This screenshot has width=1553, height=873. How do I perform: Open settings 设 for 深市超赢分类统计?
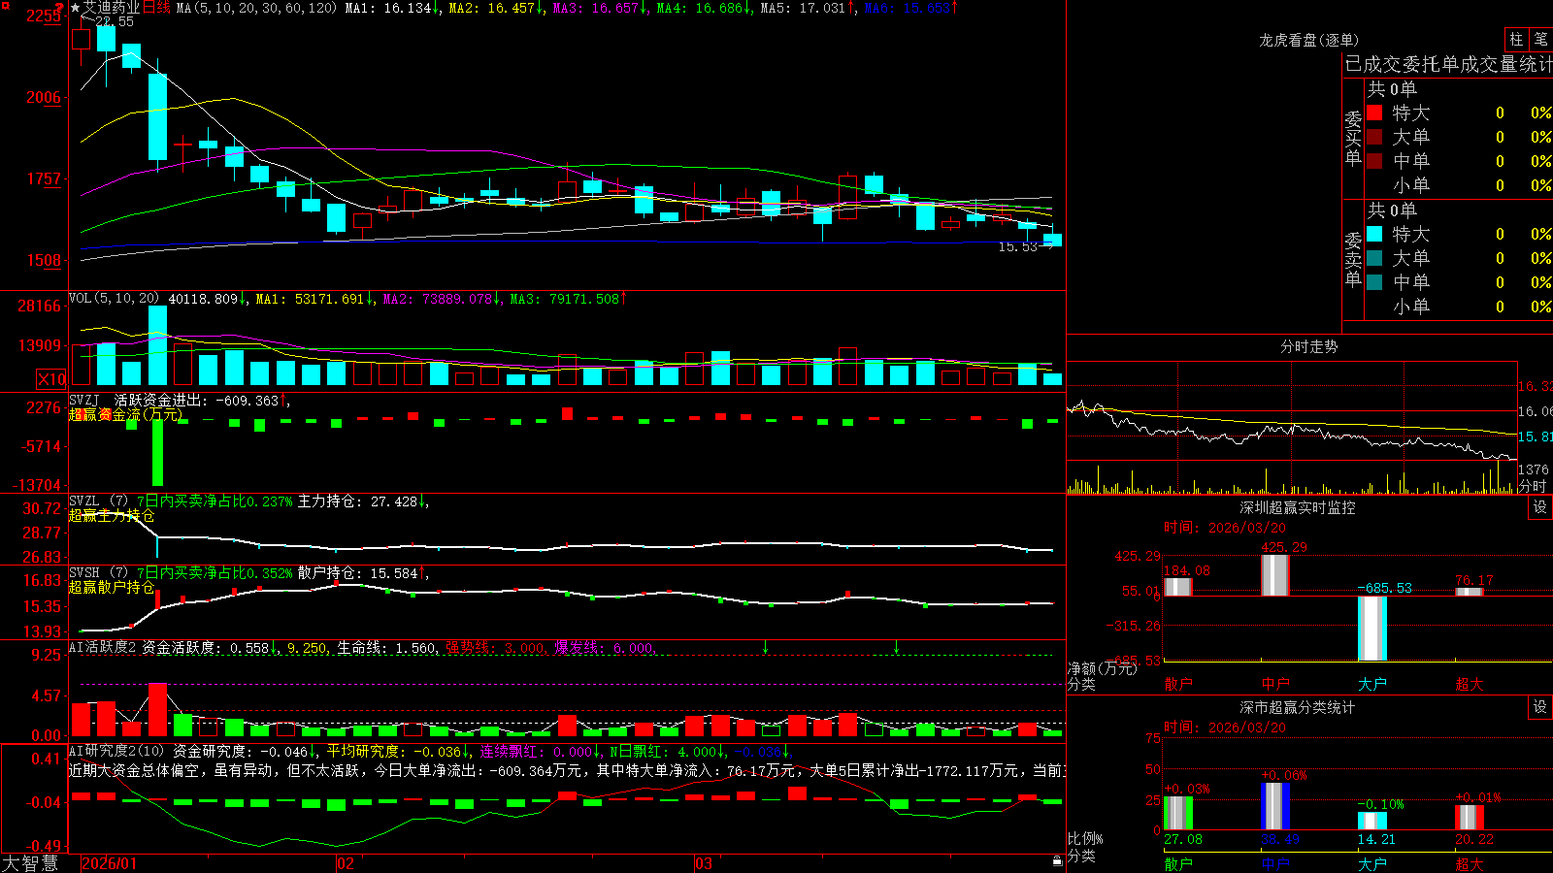click(1540, 707)
